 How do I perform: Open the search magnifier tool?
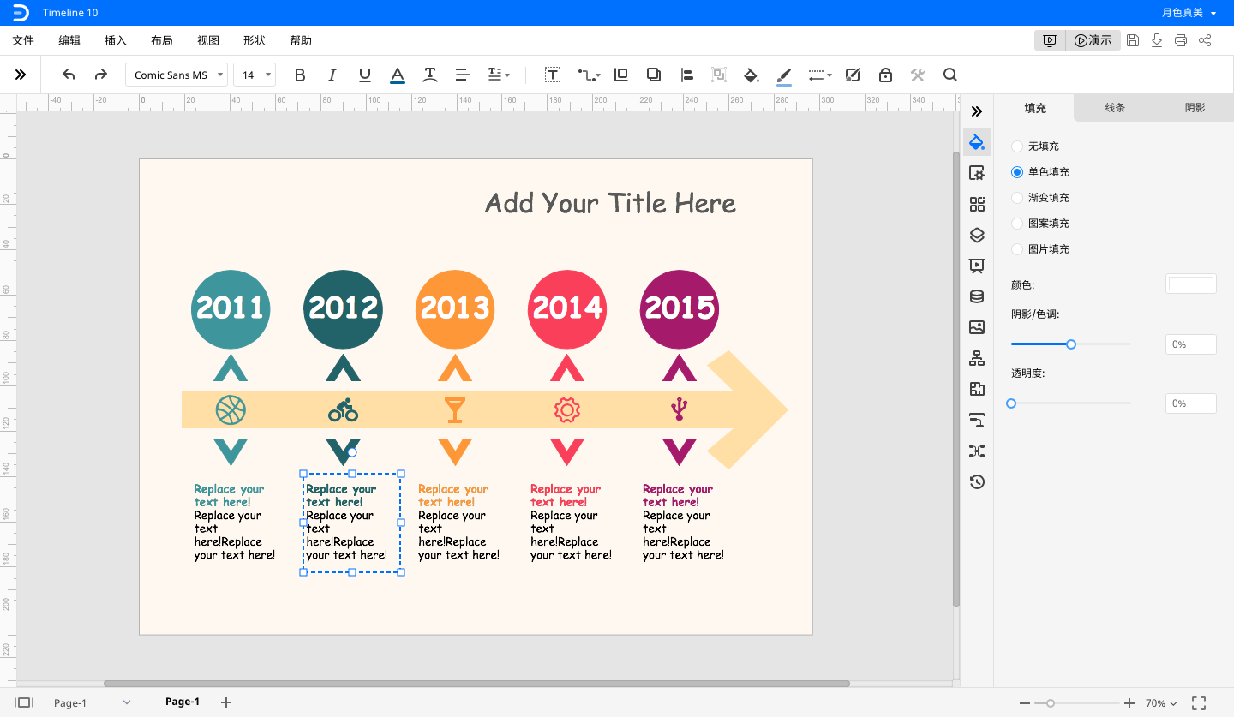point(949,75)
